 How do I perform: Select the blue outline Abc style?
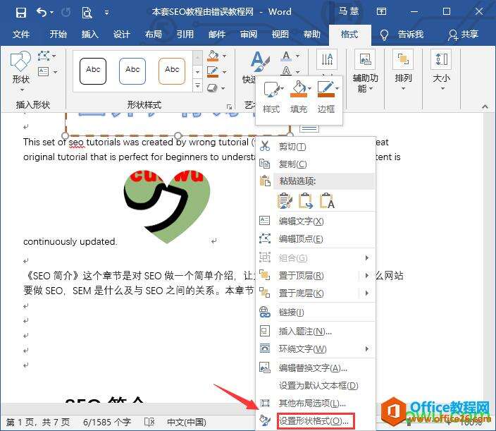(132, 71)
